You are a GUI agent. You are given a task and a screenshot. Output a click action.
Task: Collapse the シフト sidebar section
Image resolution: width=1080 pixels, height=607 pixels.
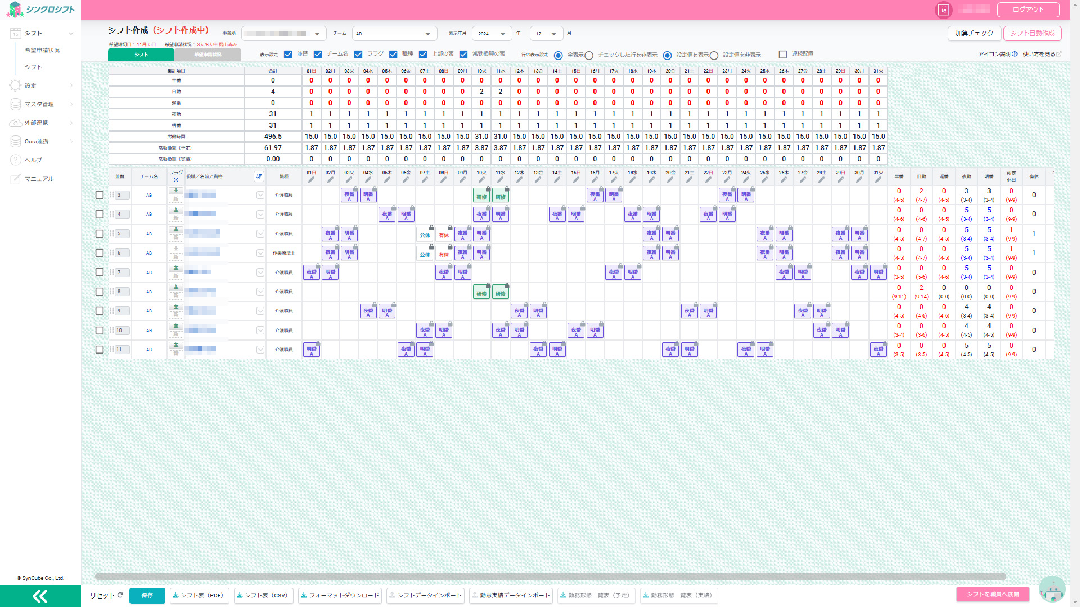click(71, 34)
